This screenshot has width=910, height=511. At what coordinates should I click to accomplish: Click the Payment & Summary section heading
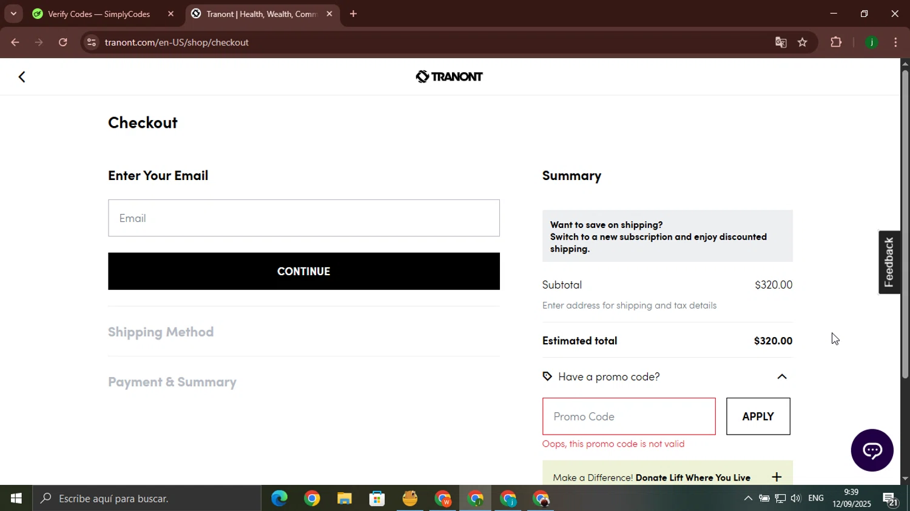pyautogui.click(x=172, y=382)
